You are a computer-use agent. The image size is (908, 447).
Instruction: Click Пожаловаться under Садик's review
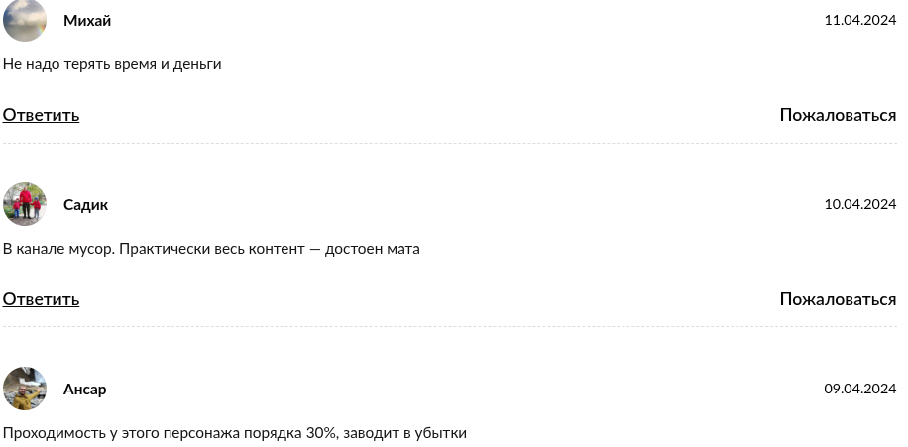point(838,299)
